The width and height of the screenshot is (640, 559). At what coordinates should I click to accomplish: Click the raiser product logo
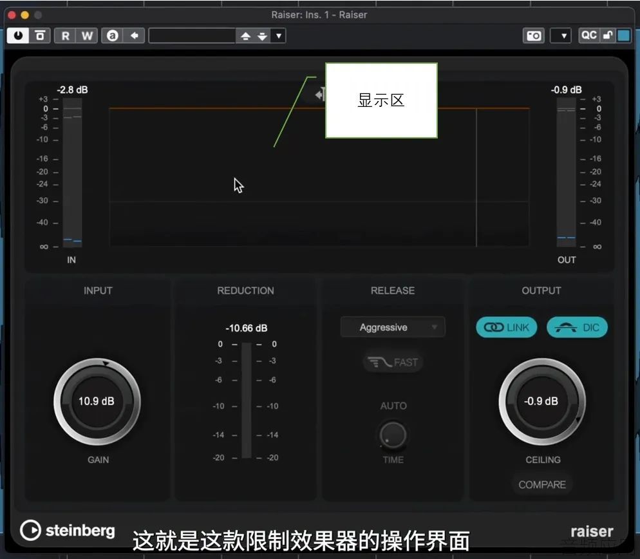pyautogui.click(x=592, y=531)
